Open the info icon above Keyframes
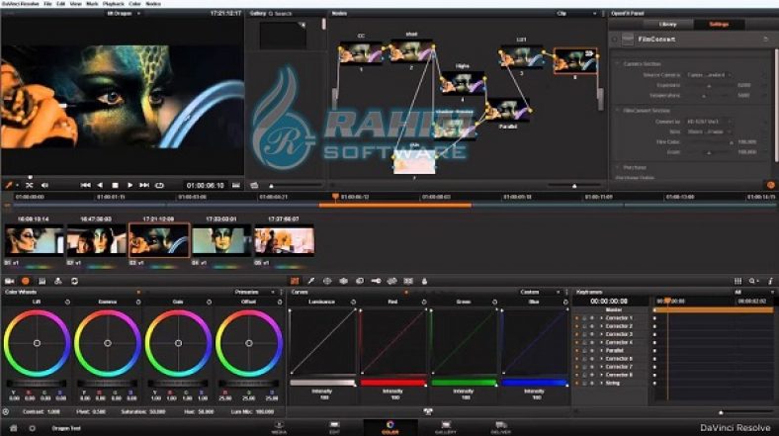 coord(770,281)
